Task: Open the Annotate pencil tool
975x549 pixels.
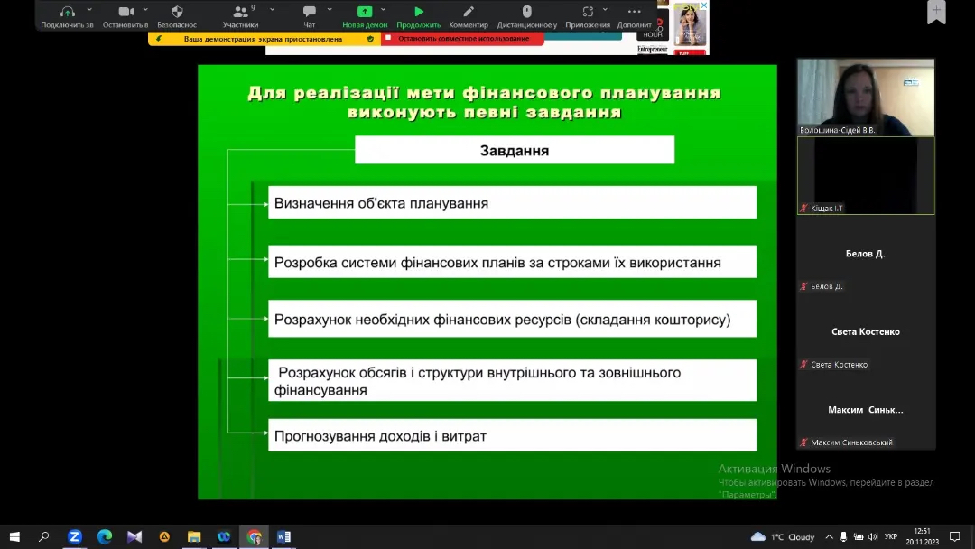Action: [x=469, y=12]
